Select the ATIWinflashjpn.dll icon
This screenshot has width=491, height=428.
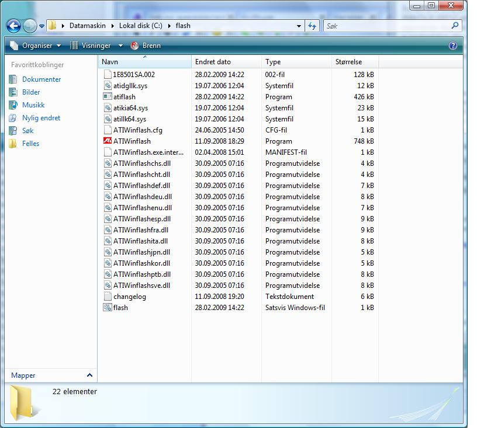[108, 252]
